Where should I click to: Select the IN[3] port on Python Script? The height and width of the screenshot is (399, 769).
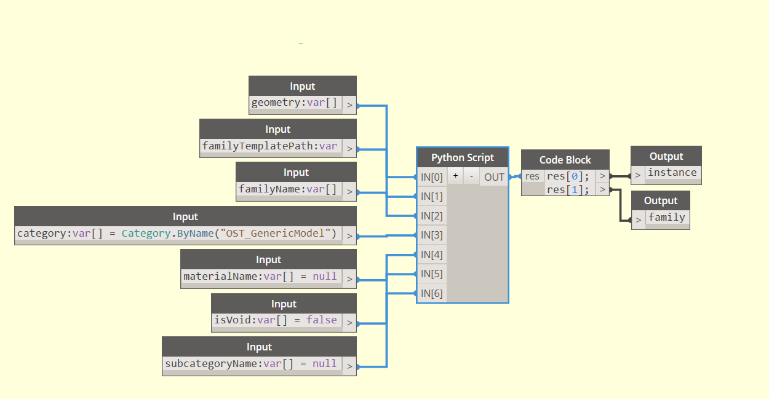pos(432,235)
